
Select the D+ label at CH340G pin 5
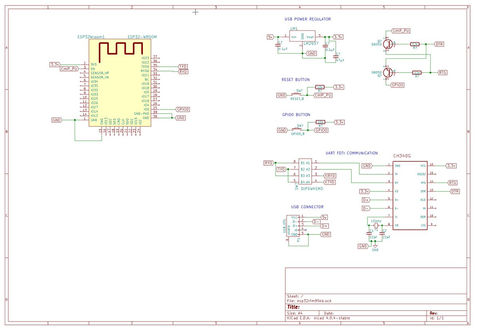[366, 199]
